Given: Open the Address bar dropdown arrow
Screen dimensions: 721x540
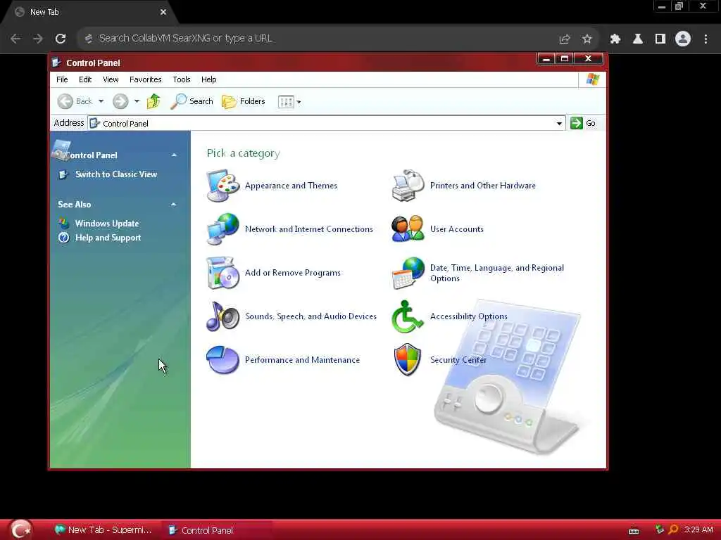Looking at the screenshot, I should point(559,123).
